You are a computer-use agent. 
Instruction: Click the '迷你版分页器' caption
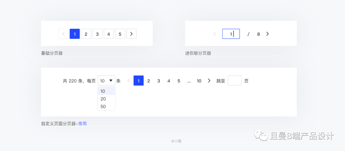(198, 53)
